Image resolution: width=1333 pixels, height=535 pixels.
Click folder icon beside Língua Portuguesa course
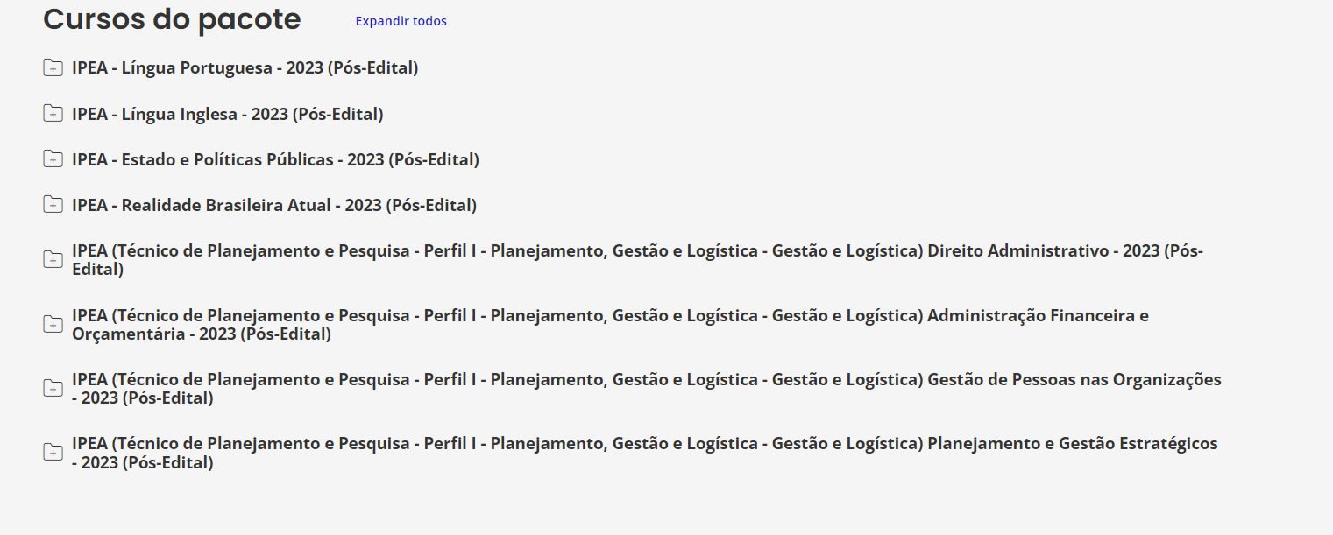click(53, 67)
